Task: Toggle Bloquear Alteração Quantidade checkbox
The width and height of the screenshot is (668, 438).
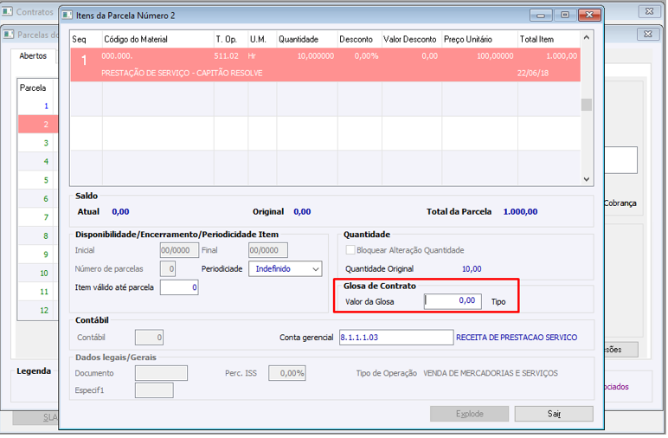Action: pos(350,250)
